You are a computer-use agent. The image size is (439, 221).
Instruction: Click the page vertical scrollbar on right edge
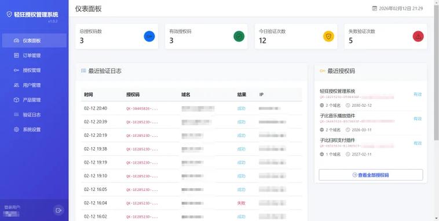[436, 73]
